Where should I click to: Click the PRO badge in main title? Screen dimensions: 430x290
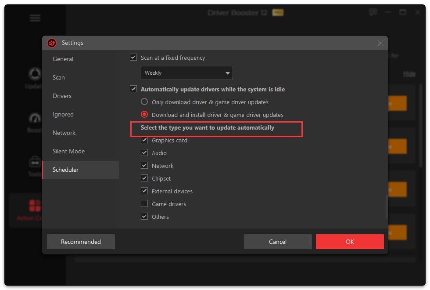coord(278,13)
